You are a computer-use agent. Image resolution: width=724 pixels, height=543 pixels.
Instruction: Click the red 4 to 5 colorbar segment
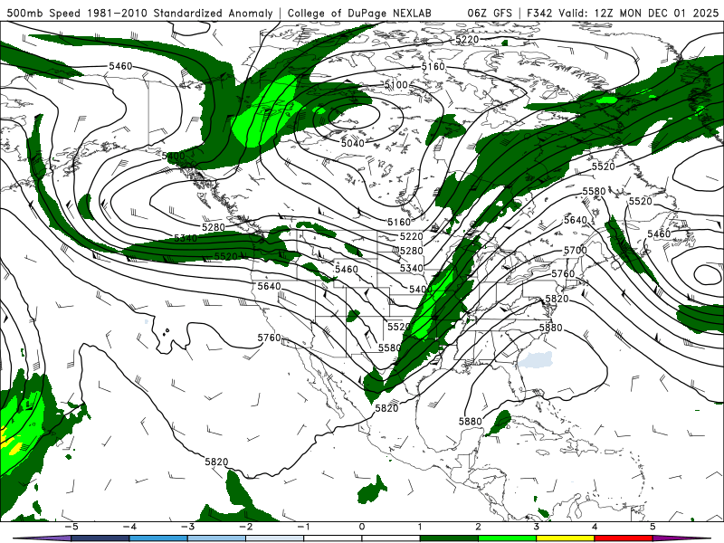[624, 538]
